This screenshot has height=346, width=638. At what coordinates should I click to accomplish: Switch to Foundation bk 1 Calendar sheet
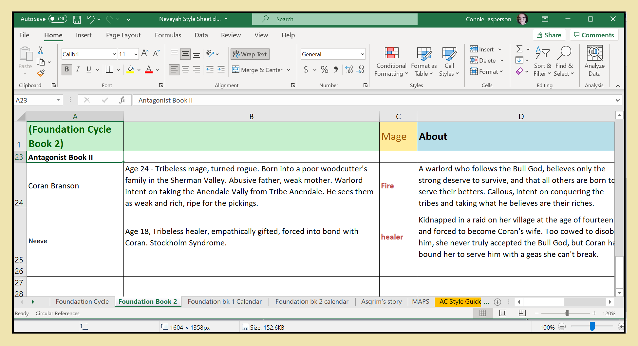point(224,302)
